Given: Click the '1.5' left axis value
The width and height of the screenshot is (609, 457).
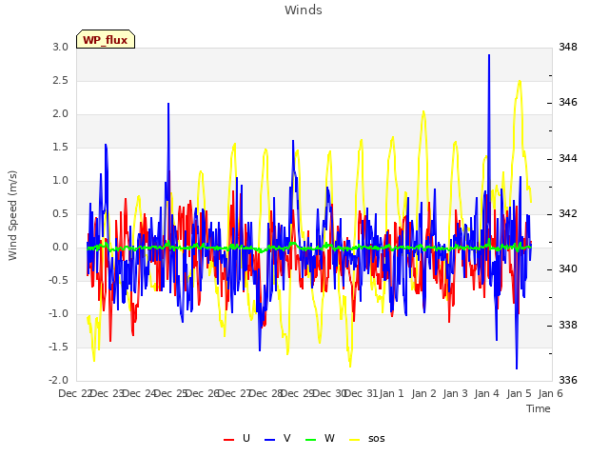Looking at the screenshot, I should tap(60, 148).
